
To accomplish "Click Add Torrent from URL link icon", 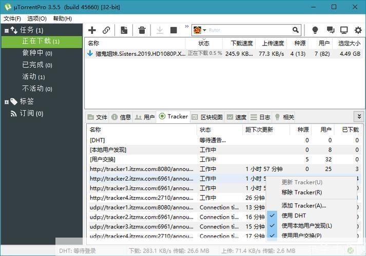I will click(x=106, y=30).
